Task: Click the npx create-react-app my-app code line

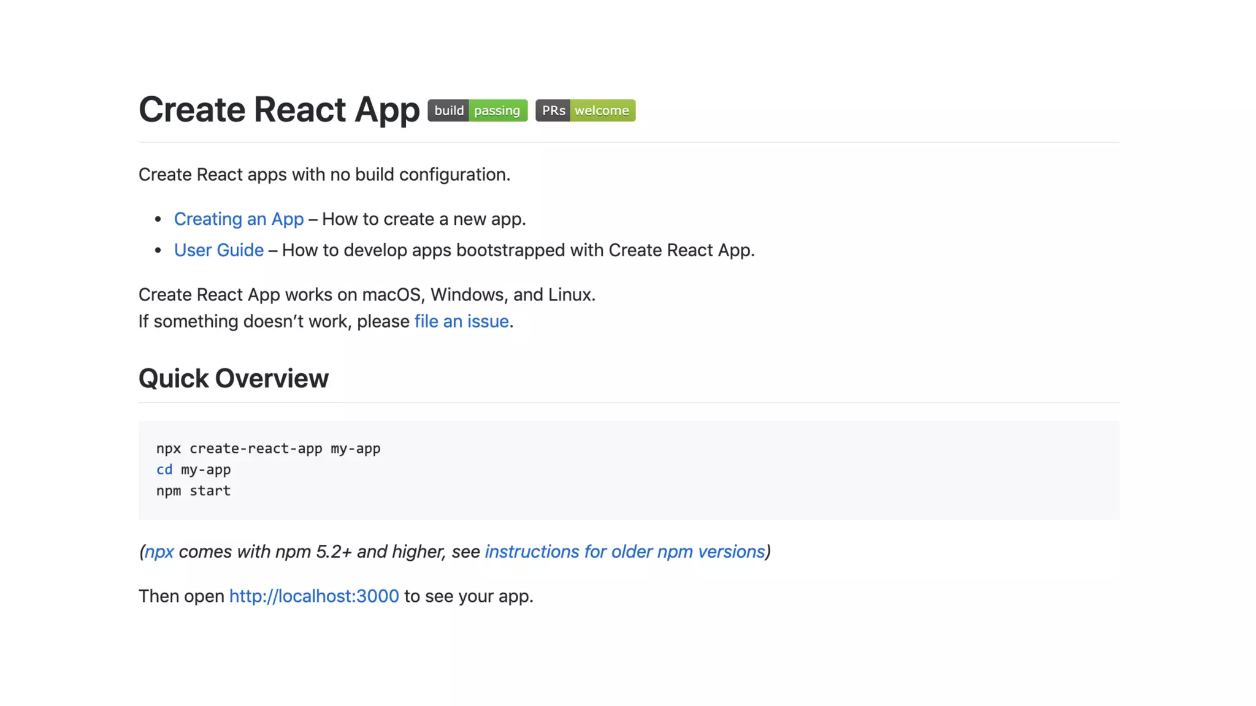Action: pyautogui.click(x=268, y=449)
